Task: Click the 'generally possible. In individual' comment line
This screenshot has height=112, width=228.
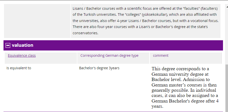Action: pyautogui.click(x=184, y=90)
